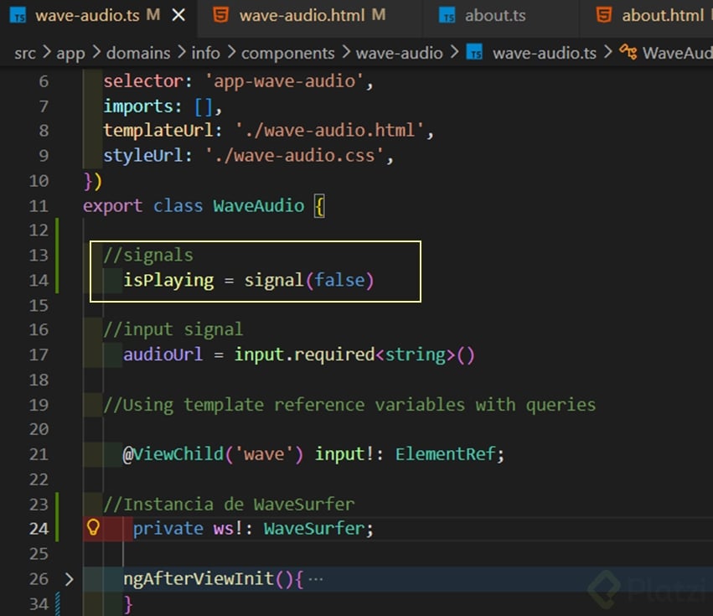Viewport: 713px width, 616px height.
Task: Click the TypeScript file icon in breadcrumbs
Action: coord(474,52)
